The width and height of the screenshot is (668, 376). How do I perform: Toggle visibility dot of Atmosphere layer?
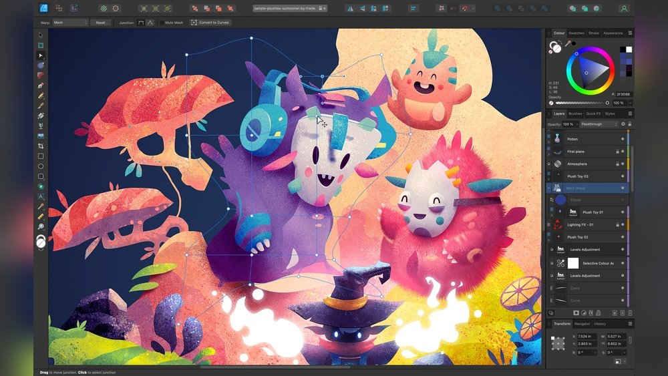click(x=623, y=164)
